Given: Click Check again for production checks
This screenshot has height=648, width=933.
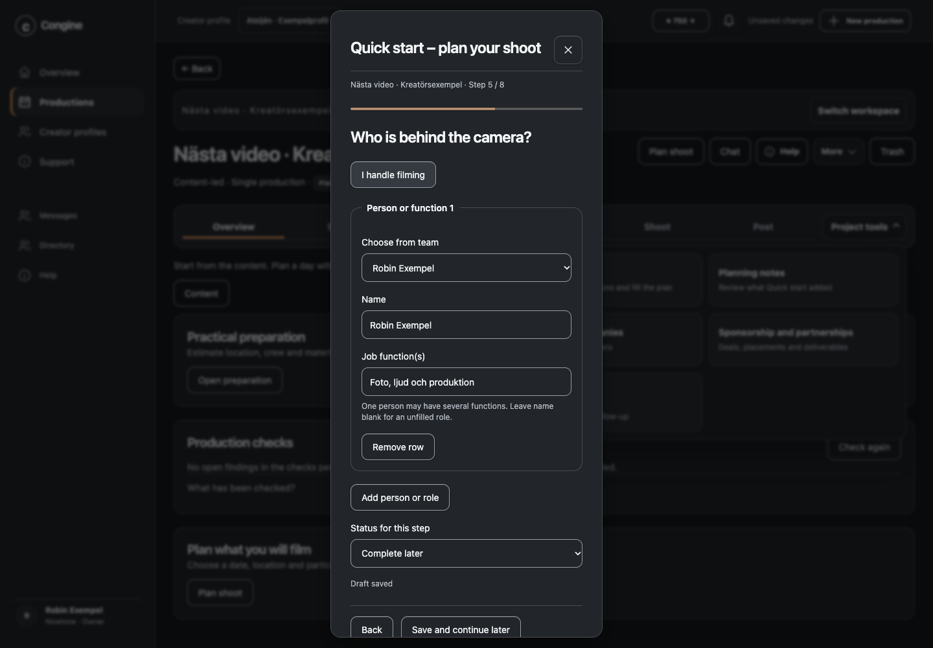Looking at the screenshot, I should (864, 447).
